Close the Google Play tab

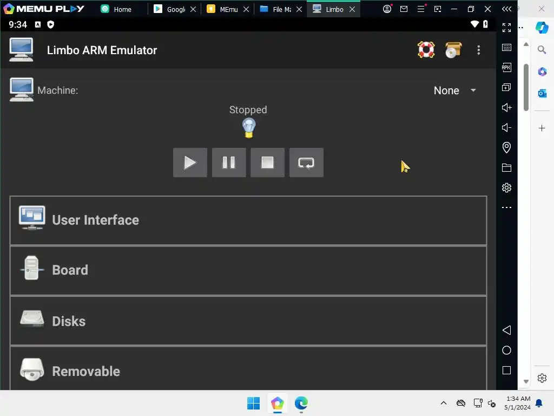tap(193, 9)
